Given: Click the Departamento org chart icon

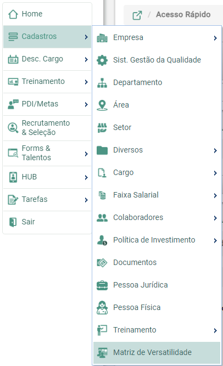Looking at the screenshot, I should pos(102,83).
